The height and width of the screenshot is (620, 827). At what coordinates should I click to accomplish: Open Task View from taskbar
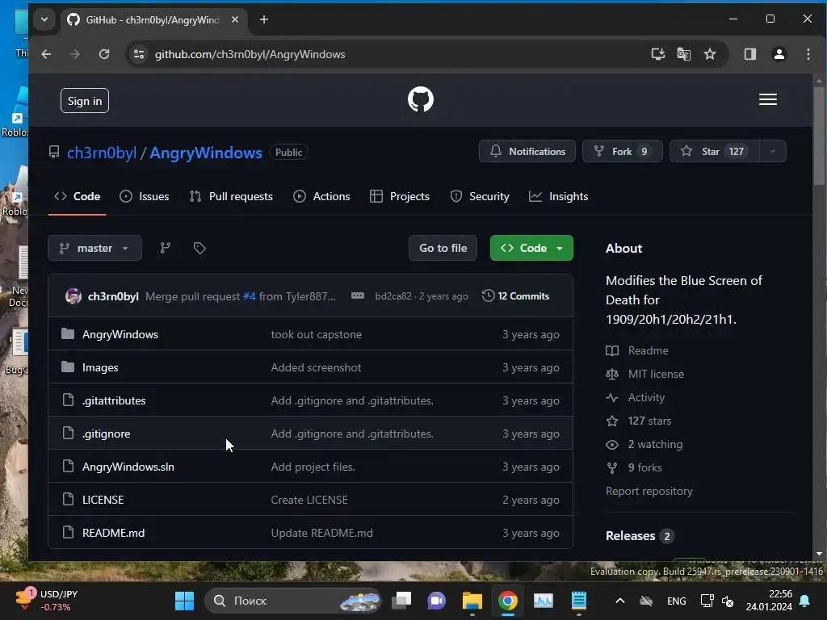[401, 601]
